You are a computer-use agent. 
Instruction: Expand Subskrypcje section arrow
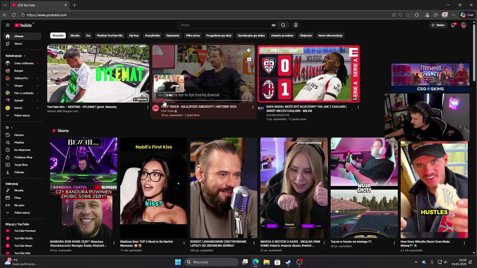25,56
